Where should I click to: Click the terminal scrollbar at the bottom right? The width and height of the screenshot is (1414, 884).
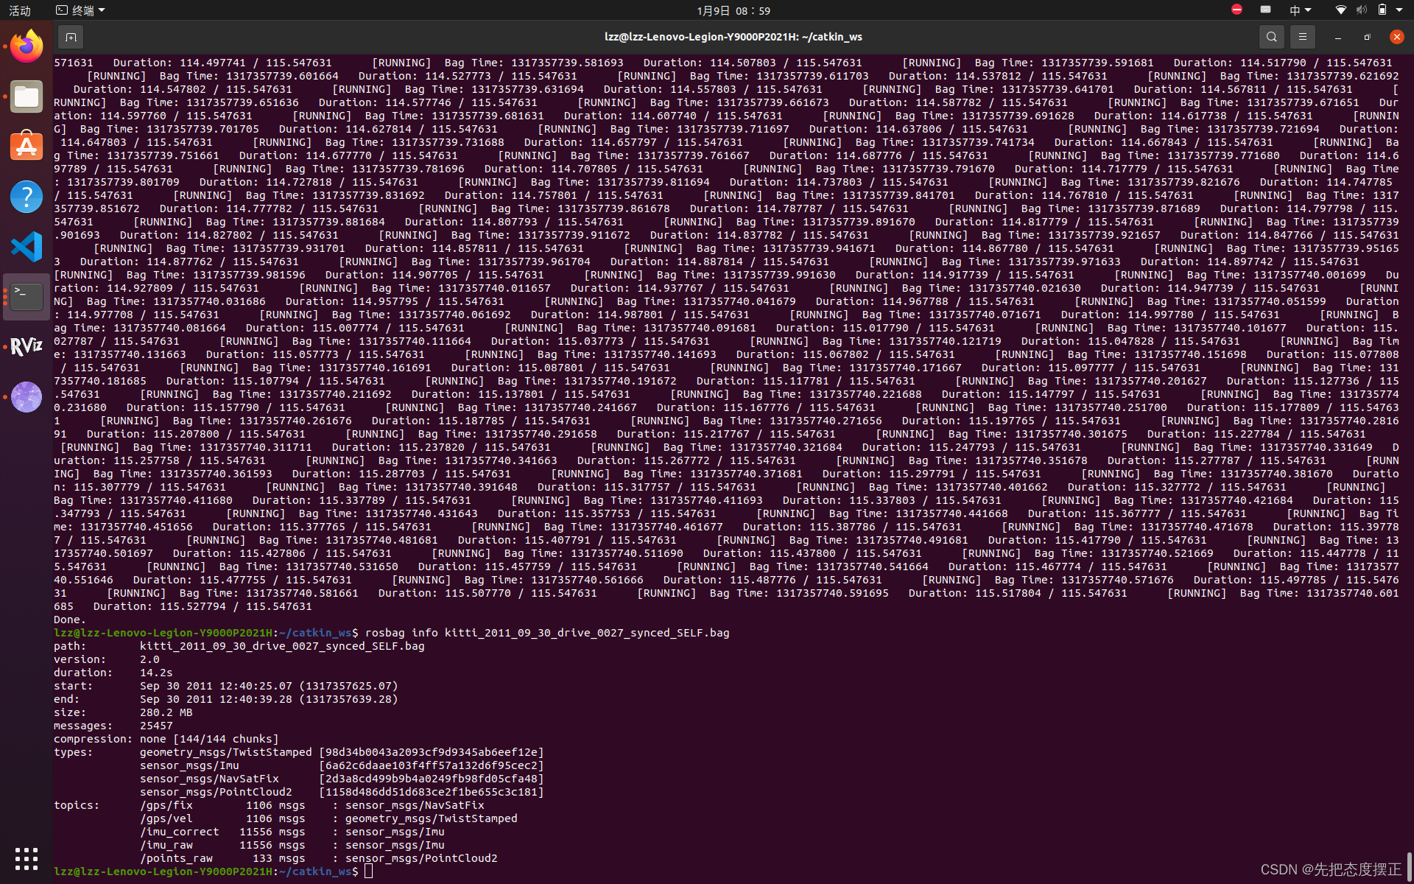pyautogui.click(x=1409, y=866)
